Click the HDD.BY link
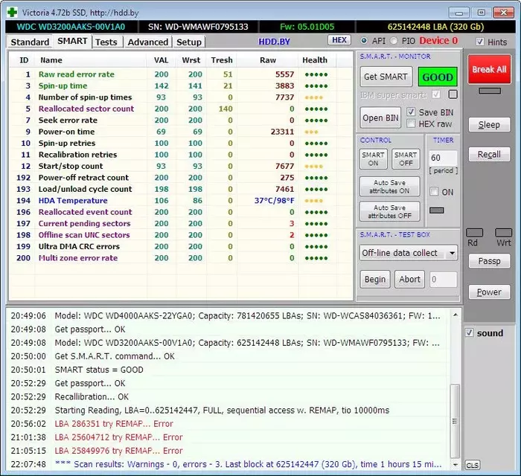521x476 pixels. click(274, 42)
